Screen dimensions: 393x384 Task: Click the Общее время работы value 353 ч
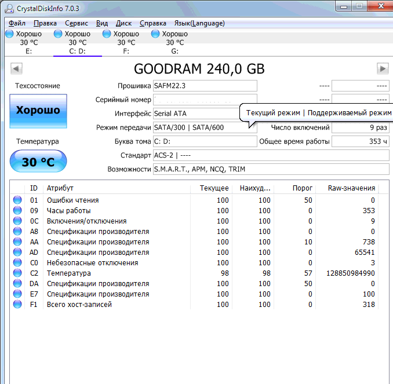[x=361, y=141]
